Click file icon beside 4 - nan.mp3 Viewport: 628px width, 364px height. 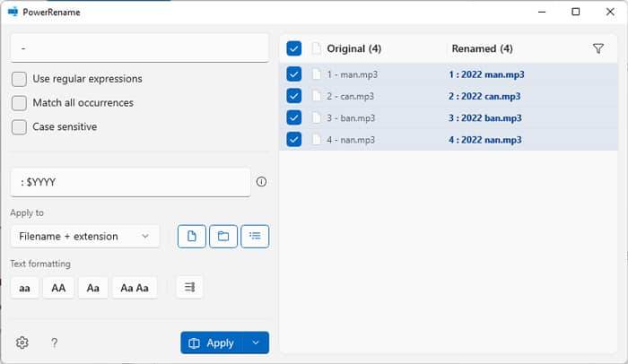317,139
